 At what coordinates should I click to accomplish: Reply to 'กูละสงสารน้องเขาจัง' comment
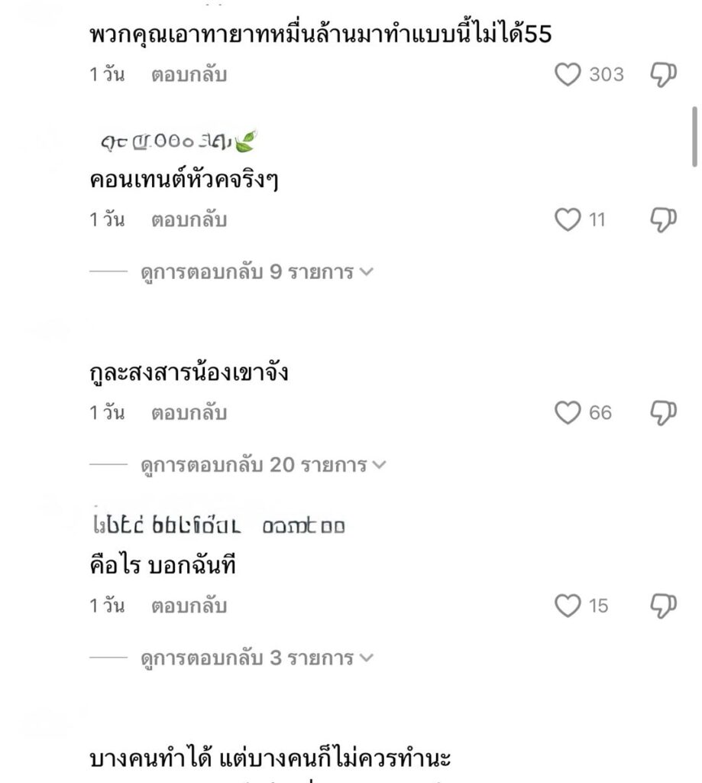point(189,413)
